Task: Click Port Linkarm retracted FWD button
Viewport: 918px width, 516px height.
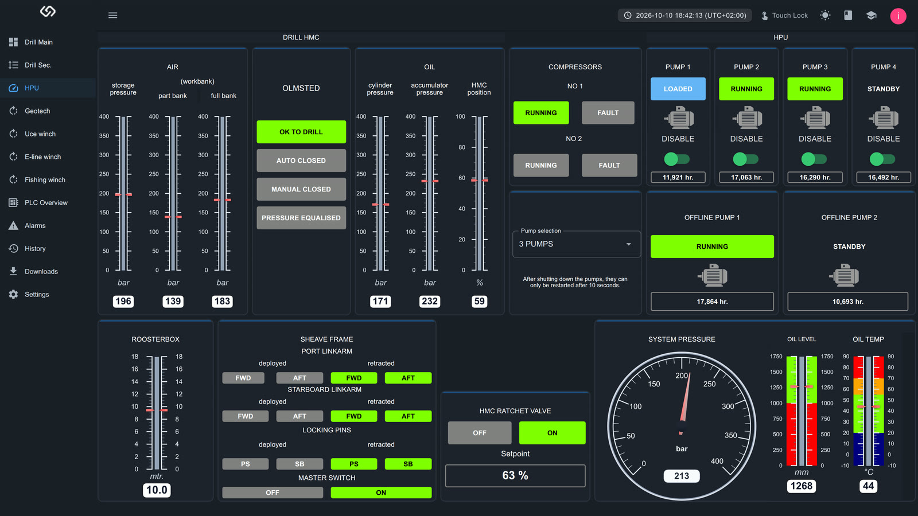Action: tap(354, 378)
